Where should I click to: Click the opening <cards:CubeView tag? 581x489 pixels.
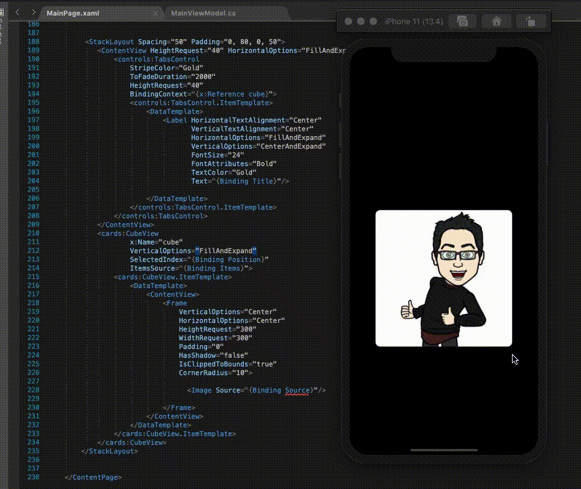pyautogui.click(x=128, y=233)
